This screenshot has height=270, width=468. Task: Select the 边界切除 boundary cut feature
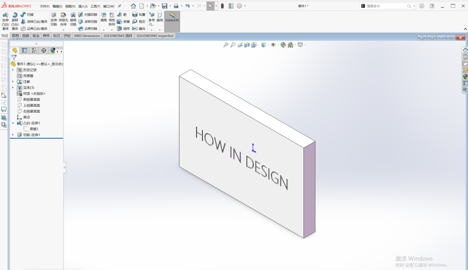[x=88, y=29]
